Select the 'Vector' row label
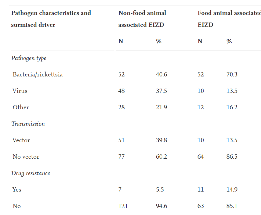Viewport: 261px width, 215px height. 21,140
